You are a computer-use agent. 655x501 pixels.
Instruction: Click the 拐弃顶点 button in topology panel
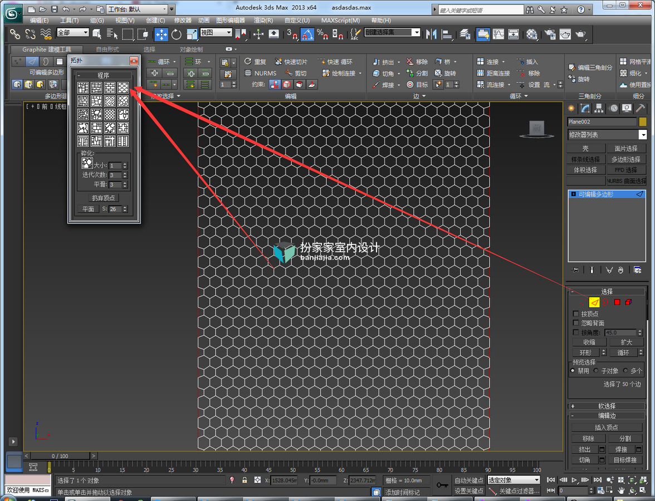pos(104,198)
